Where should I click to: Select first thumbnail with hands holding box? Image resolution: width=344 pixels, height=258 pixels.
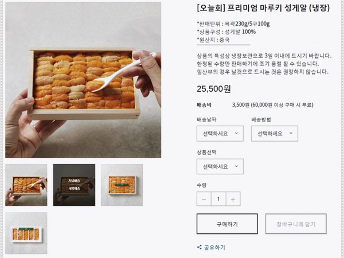tap(26, 185)
